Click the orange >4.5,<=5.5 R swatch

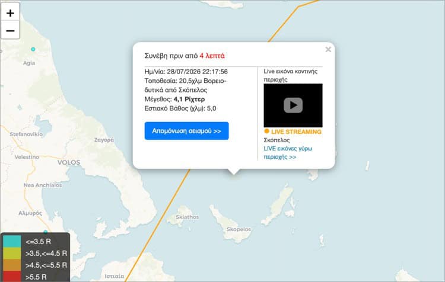click(12, 265)
